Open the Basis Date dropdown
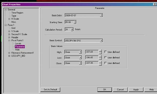Screen dimensions: 157x94 101,15
